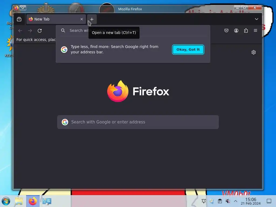The height and width of the screenshot is (207, 276).
Task: Click 'For quick access' bookmarks bar text
Action: 36,40
